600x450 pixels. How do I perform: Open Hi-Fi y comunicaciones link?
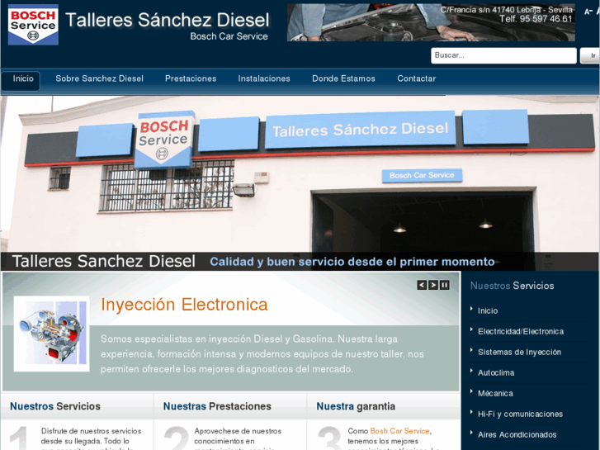(x=520, y=414)
